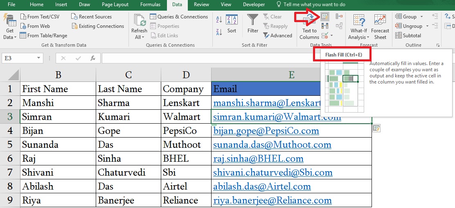
Task: Click From Table/Range
Action: point(43,36)
